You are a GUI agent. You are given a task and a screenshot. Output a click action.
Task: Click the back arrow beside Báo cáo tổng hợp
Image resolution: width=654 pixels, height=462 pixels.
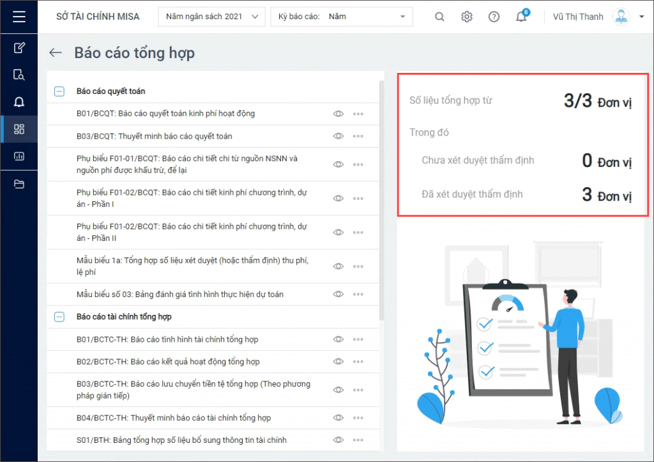pos(55,52)
